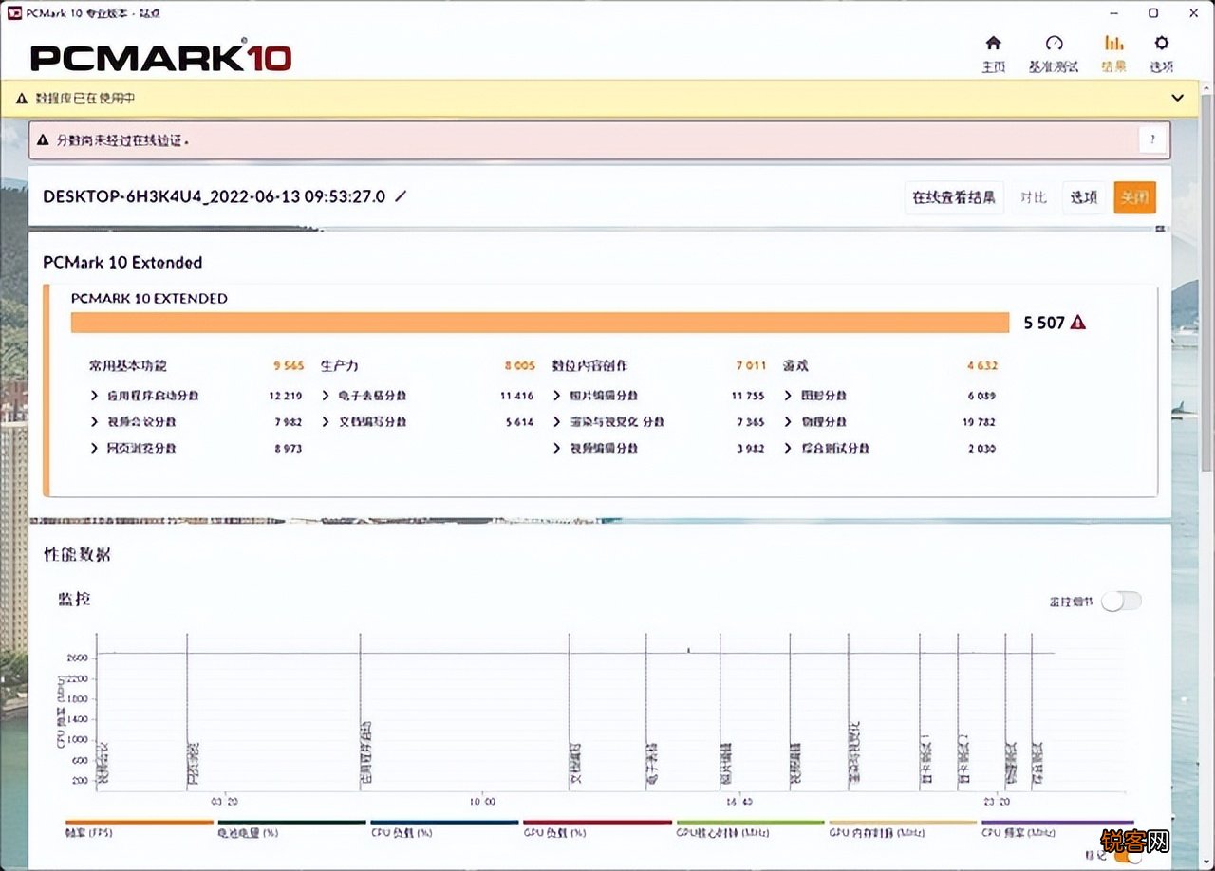Open 选项 button beside 对比
The image size is (1215, 871).
(x=1084, y=197)
